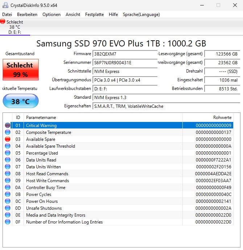The width and height of the screenshot is (243, 250).
Task: Open the Datei menu
Action: point(7,15)
